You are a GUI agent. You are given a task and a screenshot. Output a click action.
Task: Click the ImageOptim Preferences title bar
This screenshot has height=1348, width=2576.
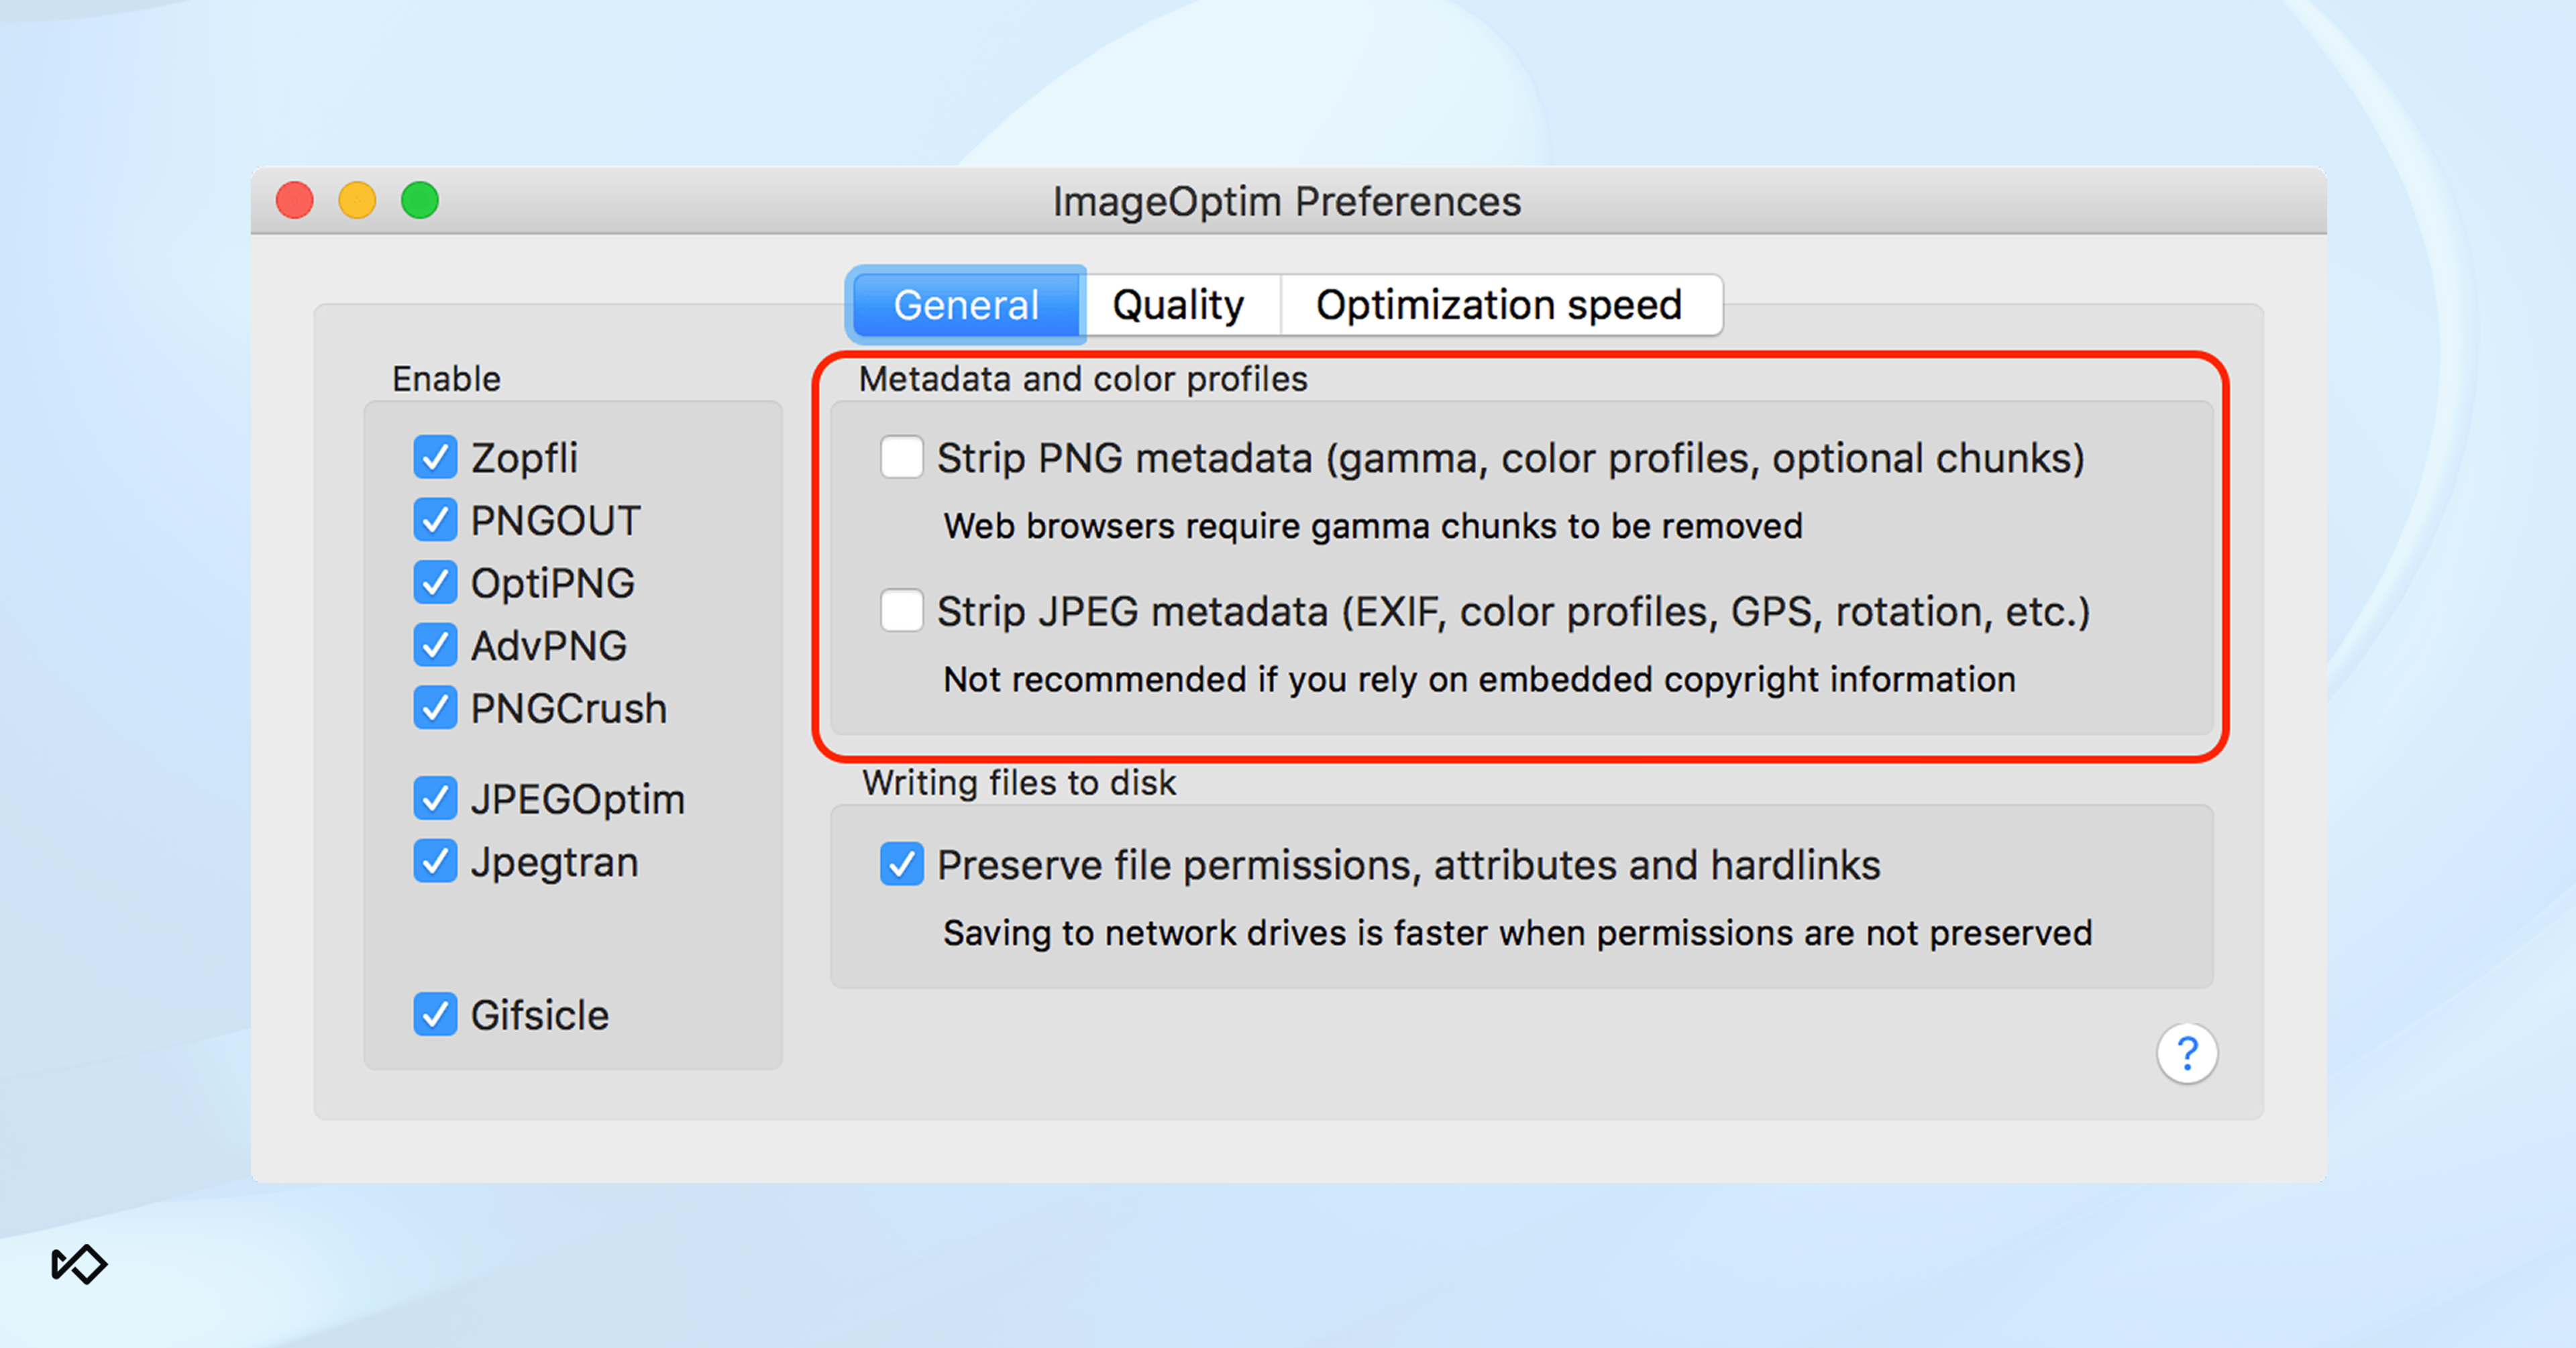point(1286,201)
